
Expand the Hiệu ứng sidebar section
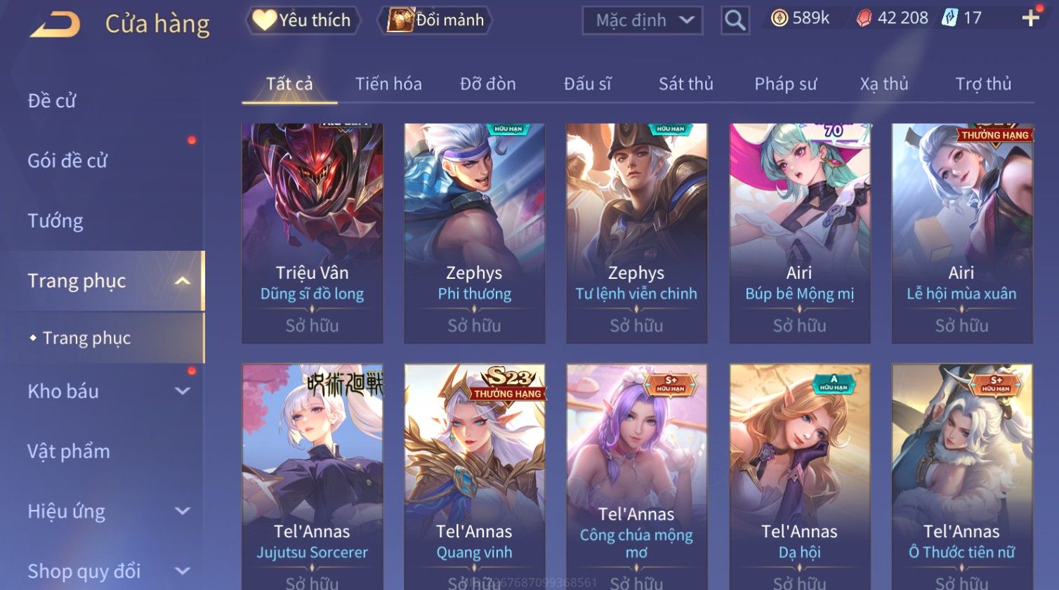pyautogui.click(x=182, y=511)
